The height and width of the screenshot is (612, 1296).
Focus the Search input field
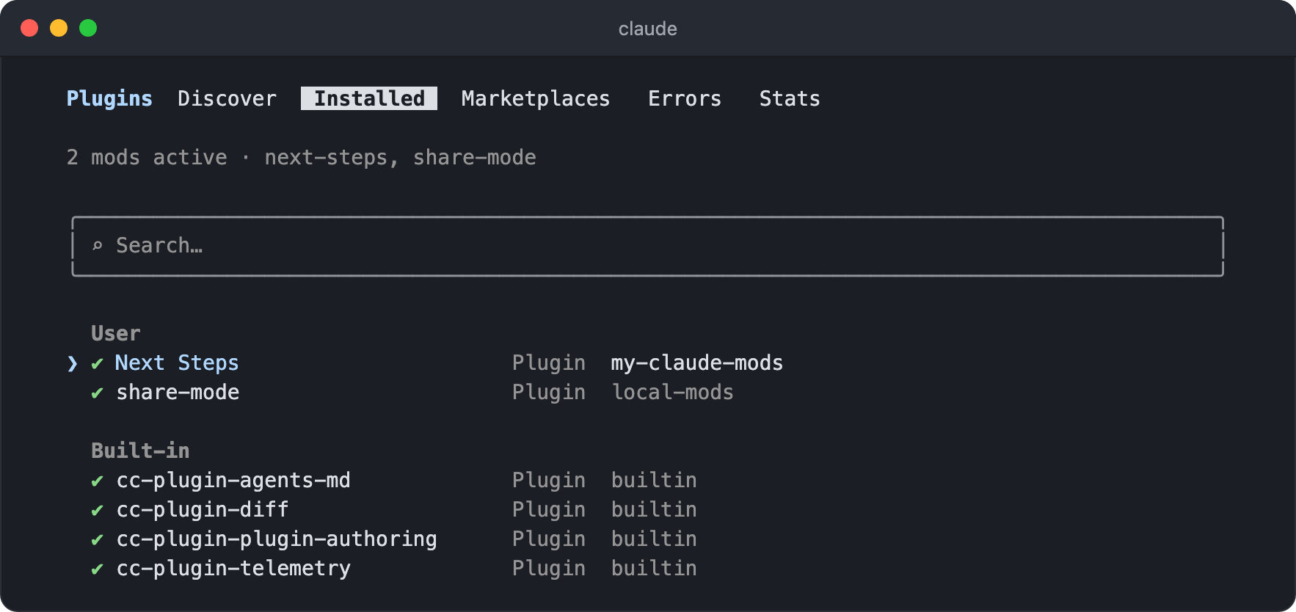pyautogui.click(x=647, y=246)
